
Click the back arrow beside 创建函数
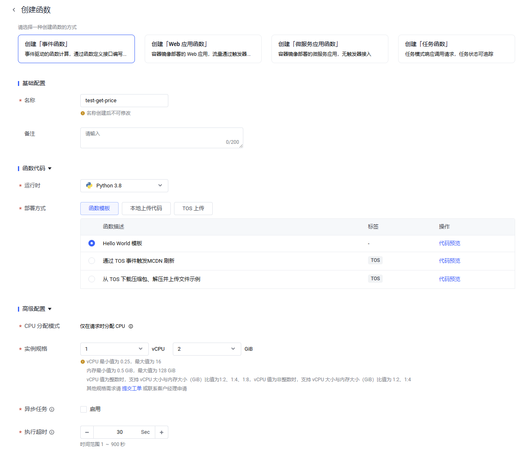click(x=14, y=10)
